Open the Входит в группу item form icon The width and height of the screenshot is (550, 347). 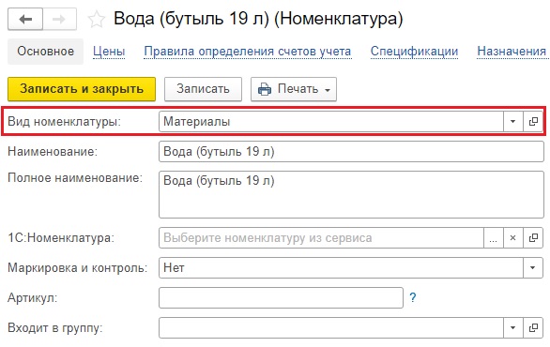tap(533, 327)
